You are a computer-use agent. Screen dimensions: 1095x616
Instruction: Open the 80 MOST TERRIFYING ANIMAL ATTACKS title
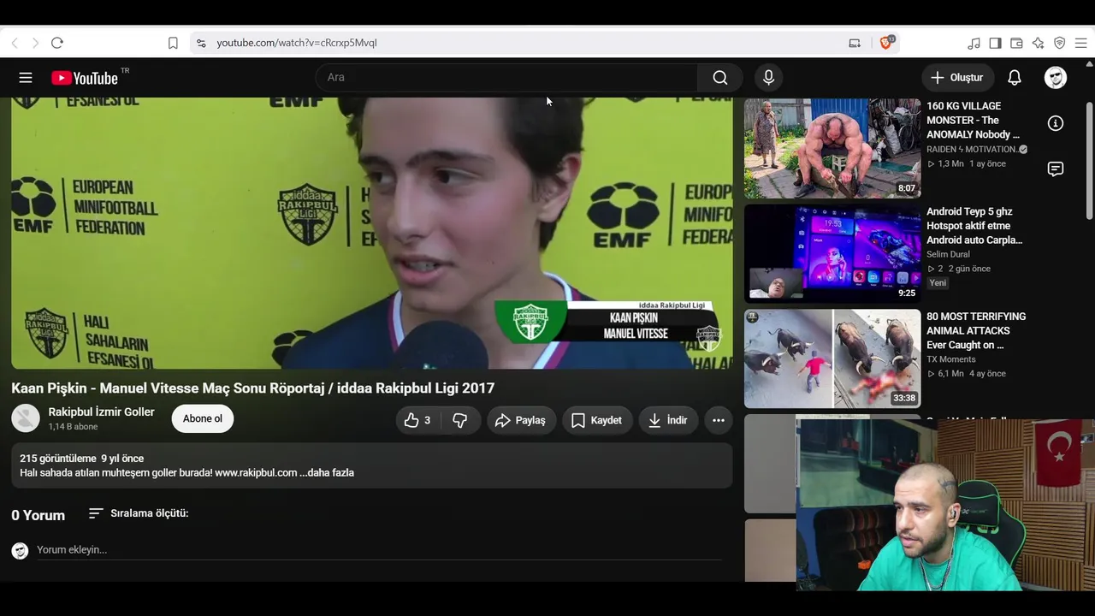click(x=976, y=331)
